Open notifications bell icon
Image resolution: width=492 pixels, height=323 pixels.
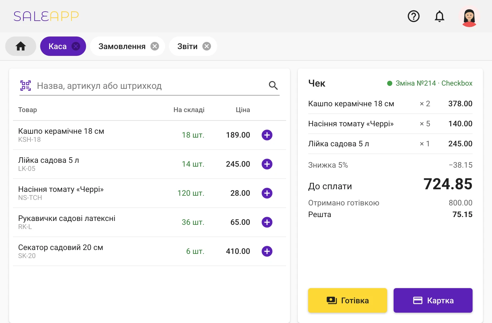[x=440, y=16]
